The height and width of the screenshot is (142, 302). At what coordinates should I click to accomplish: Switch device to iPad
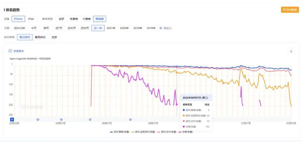coord(31,19)
